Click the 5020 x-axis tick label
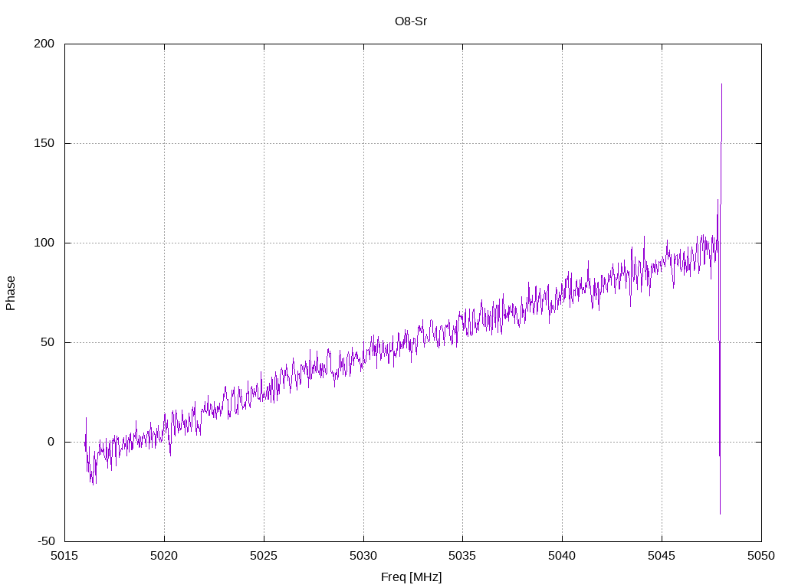This screenshot has height=588, width=785. pos(164,556)
